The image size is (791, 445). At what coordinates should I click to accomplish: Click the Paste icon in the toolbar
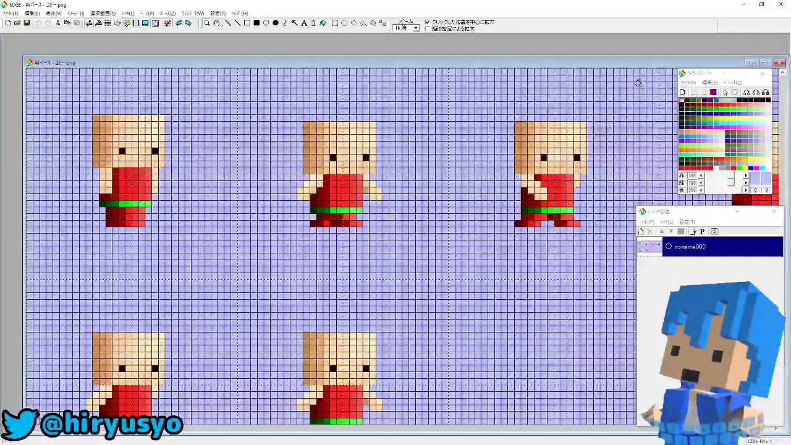tap(77, 23)
